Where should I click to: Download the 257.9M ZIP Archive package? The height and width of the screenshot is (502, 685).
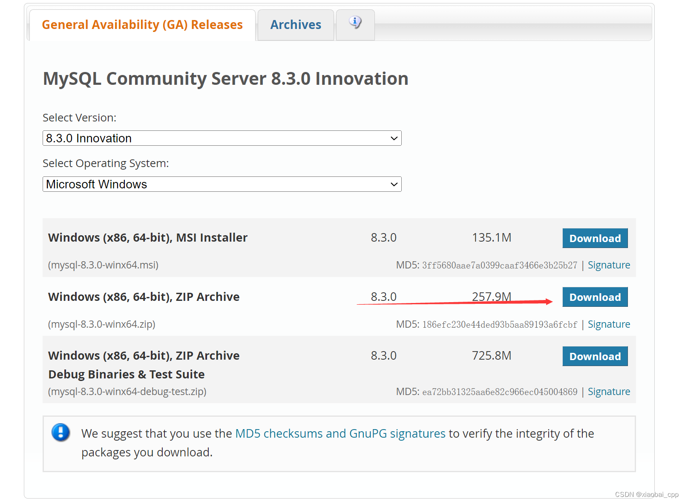point(595,297)
